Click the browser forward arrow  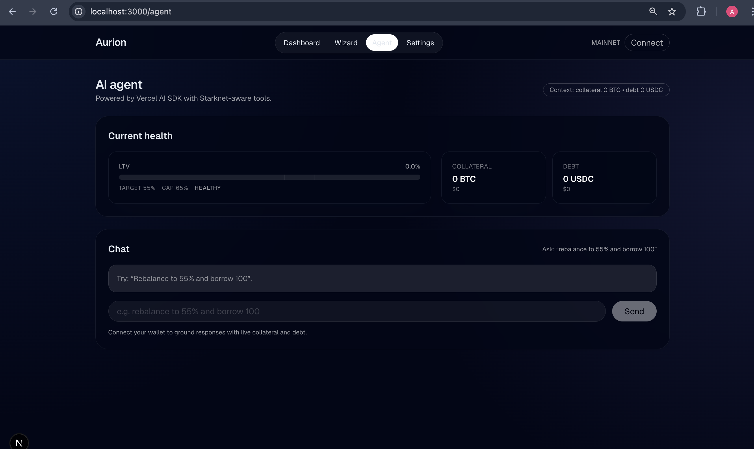point(33,12)
